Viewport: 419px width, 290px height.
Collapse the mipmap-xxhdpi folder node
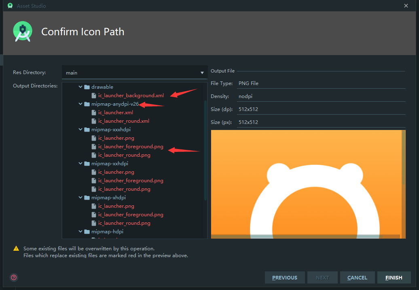80,164
